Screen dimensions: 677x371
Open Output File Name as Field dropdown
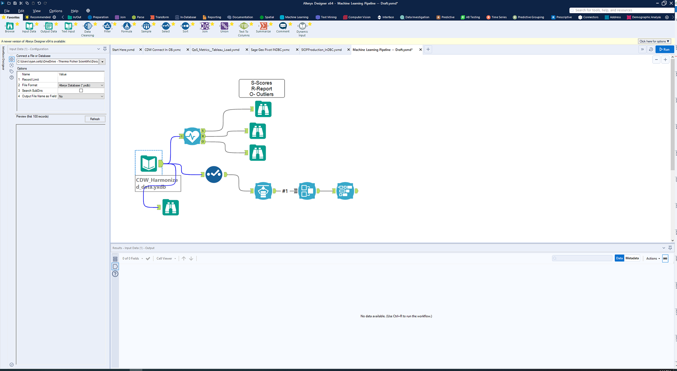tap(81, 96)
